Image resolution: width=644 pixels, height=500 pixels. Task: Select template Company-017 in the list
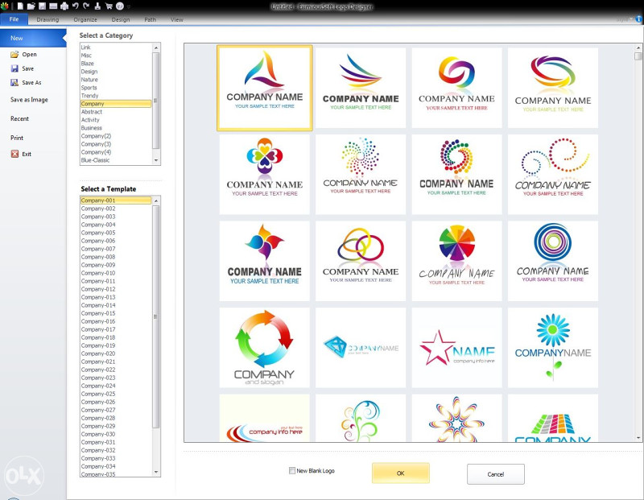[116, 329]
